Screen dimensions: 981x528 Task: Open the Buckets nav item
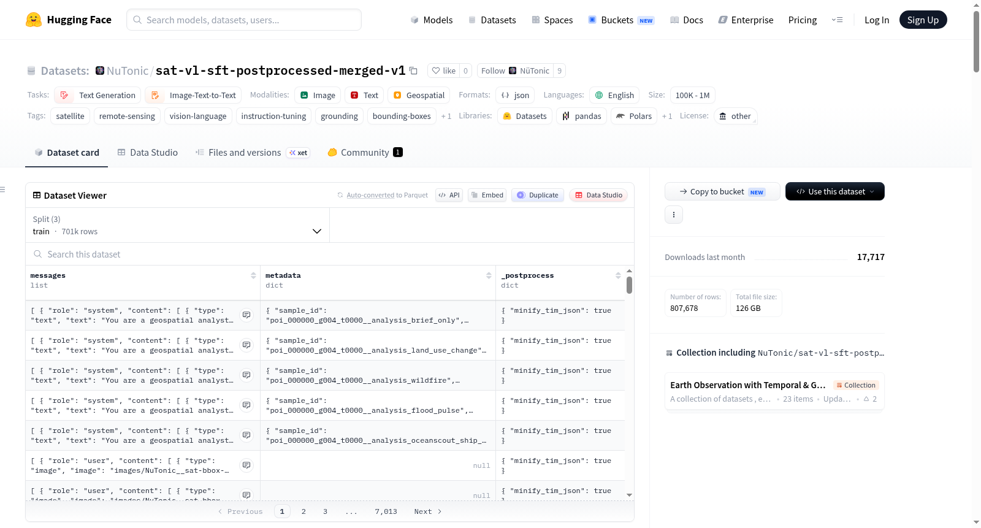pos(621,20)
